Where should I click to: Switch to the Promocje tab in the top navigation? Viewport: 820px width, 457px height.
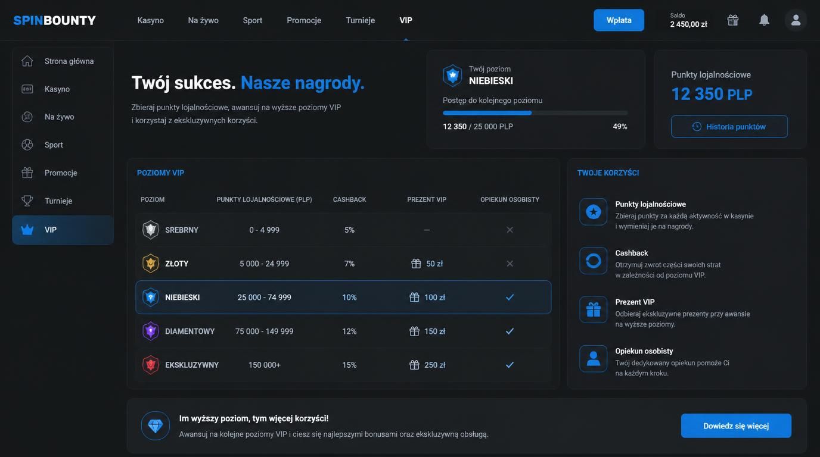click(x=304, y=20)
